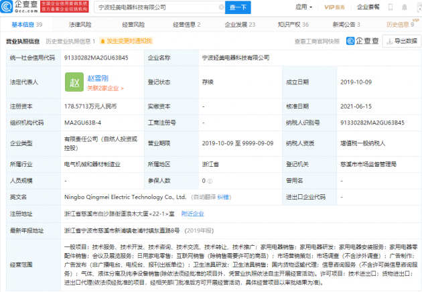422x292 pixels.
Task: Select 电气机械和器材制造业 industry text
Action: point(92,164)
